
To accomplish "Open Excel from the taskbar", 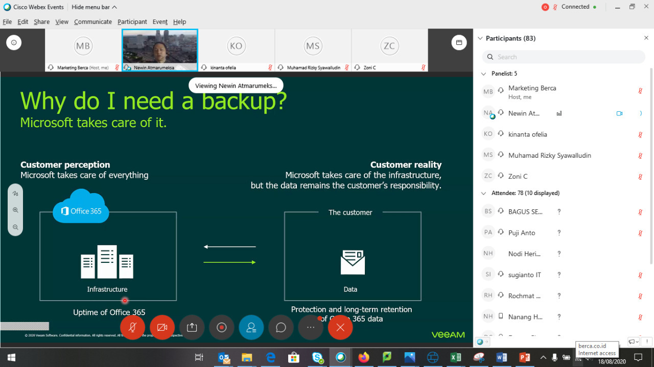I will (x=456, y=357).
